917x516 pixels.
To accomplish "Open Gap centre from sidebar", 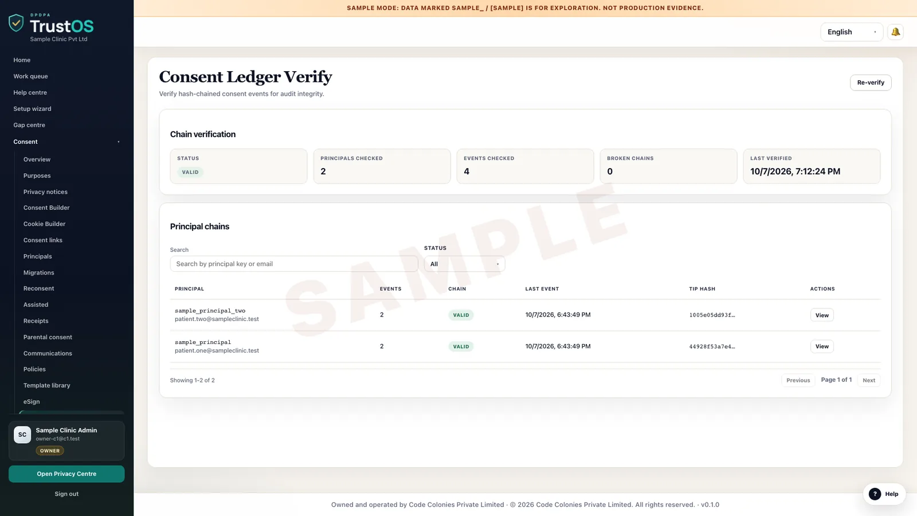I will pos(29,125).
